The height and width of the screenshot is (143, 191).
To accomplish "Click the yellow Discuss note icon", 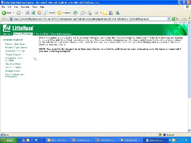I will [x=105, y=13].
